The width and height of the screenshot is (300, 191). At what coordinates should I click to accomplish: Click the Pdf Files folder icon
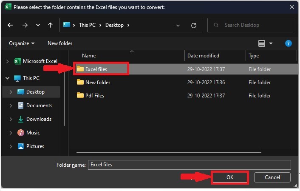[x=80, y=95]
